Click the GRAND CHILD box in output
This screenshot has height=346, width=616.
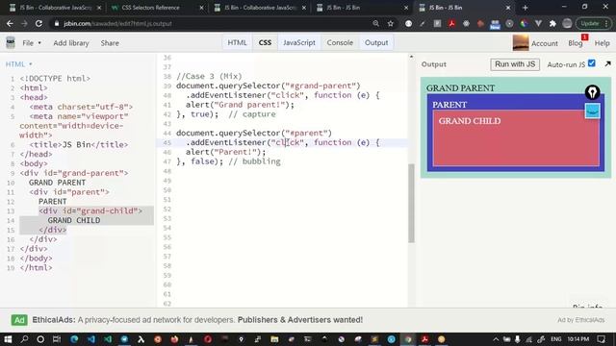[x=516, y=138]
